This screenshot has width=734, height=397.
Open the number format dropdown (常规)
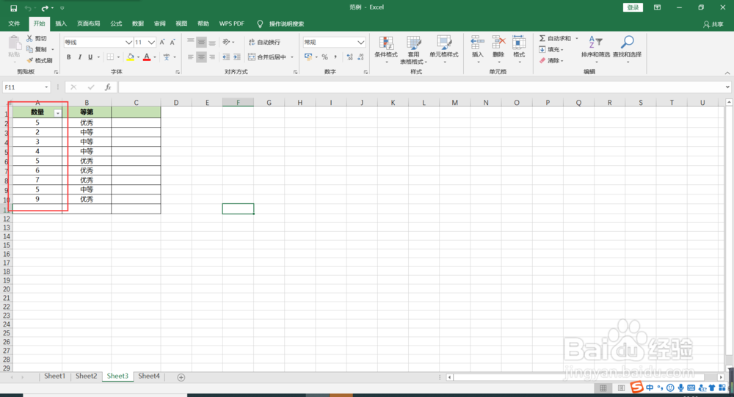[x=361, y=42]
